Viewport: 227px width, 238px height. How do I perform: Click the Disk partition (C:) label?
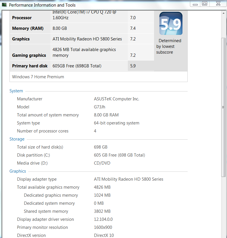(x=33, y=155)
